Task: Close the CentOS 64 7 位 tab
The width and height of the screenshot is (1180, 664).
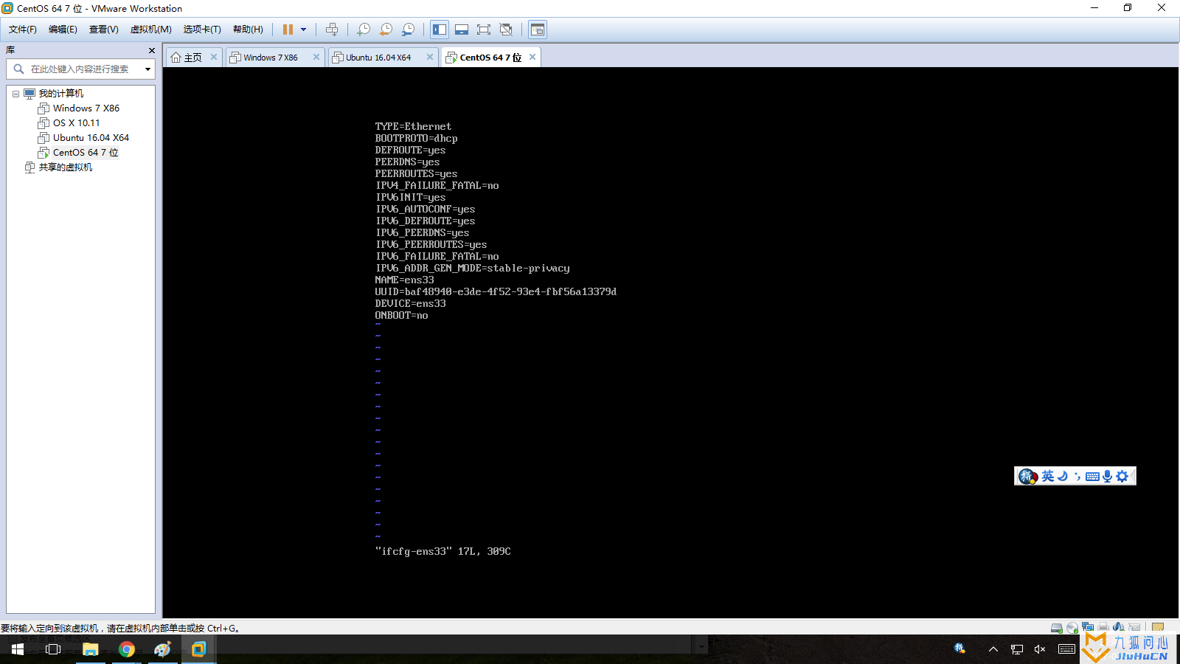Action: [x=532, y=57]
